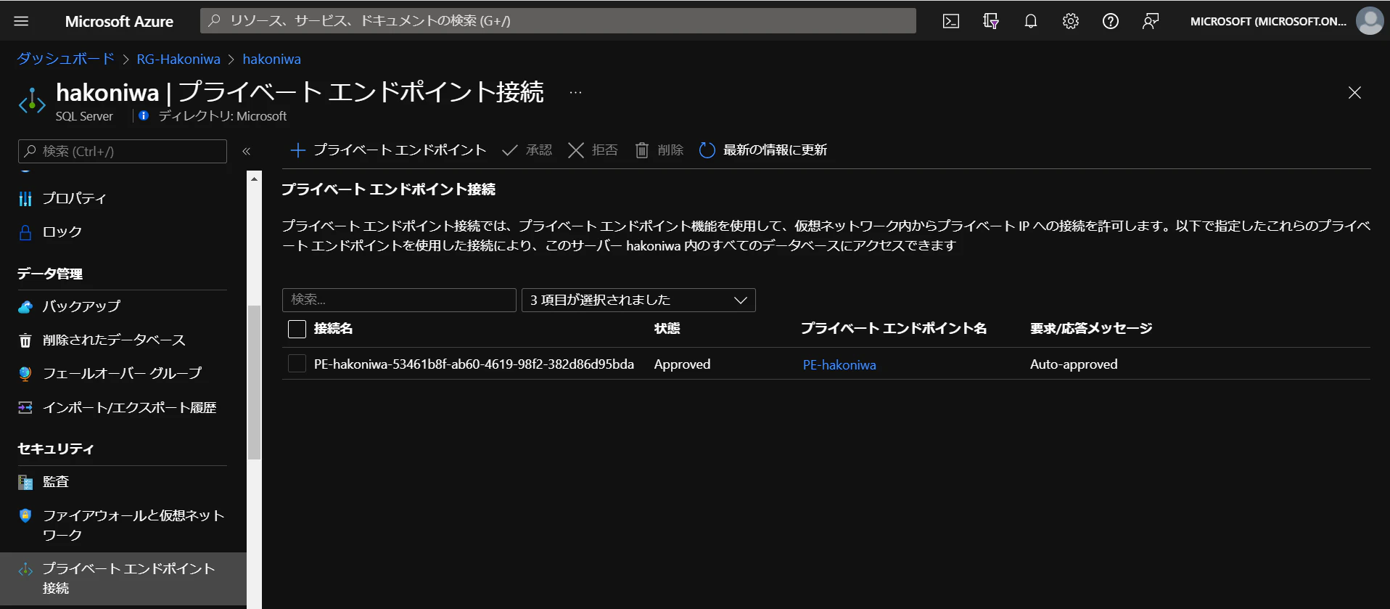Click the インポート/エクスポート履歴 icon
Screen dimensions: 1390x609
25,407
